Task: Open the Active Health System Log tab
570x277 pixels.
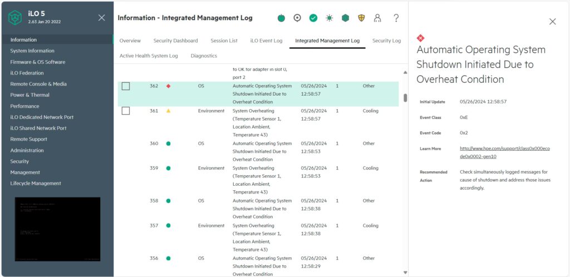Action: click(x=149, y=56)
